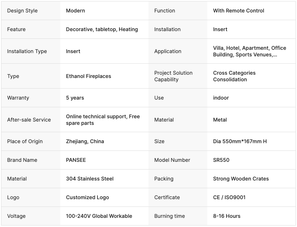Select the "Dia 550mm*167mm H" size value
297x227 pixels.
pyautogui.click(x=240, y=141)
